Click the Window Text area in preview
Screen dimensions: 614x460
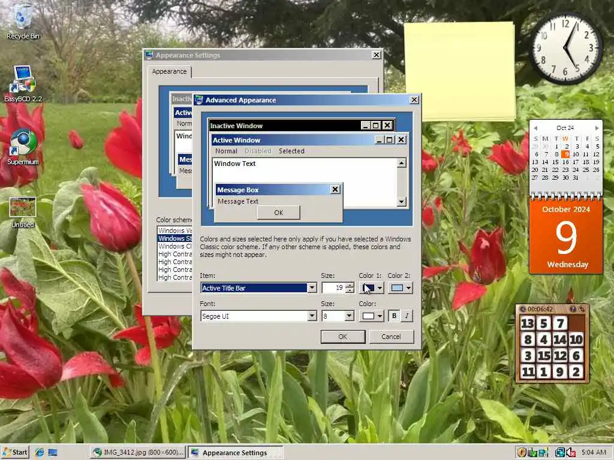305,182
